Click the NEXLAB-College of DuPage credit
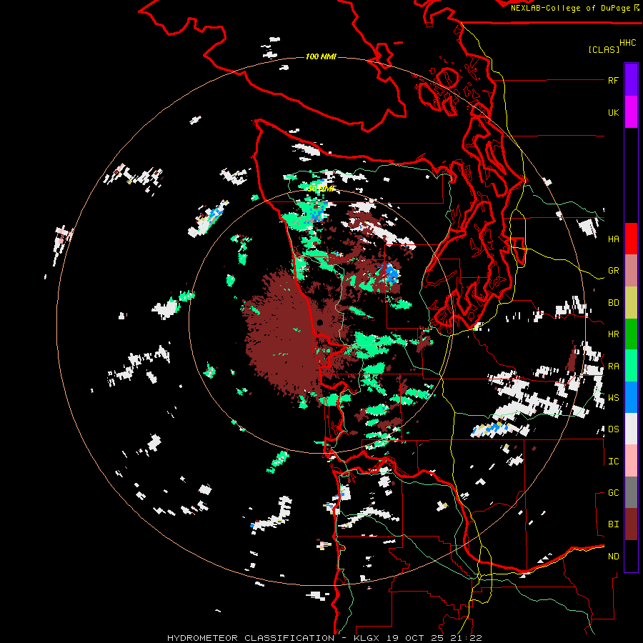Viewport: 643px width, 643px height. (x=574, y=8)
